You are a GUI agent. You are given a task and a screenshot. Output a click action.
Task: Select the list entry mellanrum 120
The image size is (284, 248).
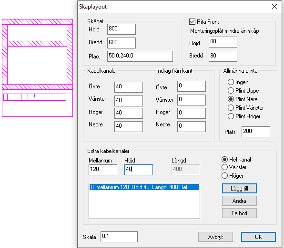point(144,187)
